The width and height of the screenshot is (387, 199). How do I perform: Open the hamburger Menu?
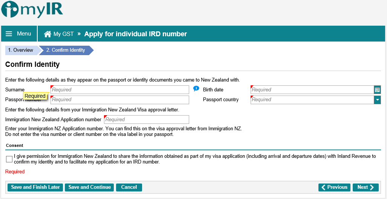tap(18, 34)
